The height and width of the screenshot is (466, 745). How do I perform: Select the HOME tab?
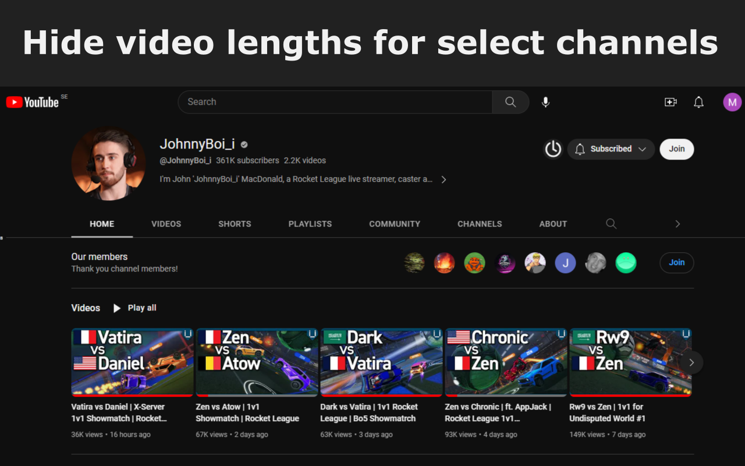[x=102, y=224]
